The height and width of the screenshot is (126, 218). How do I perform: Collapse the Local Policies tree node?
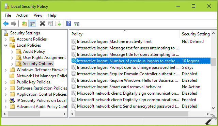click(x=5, y=45)
